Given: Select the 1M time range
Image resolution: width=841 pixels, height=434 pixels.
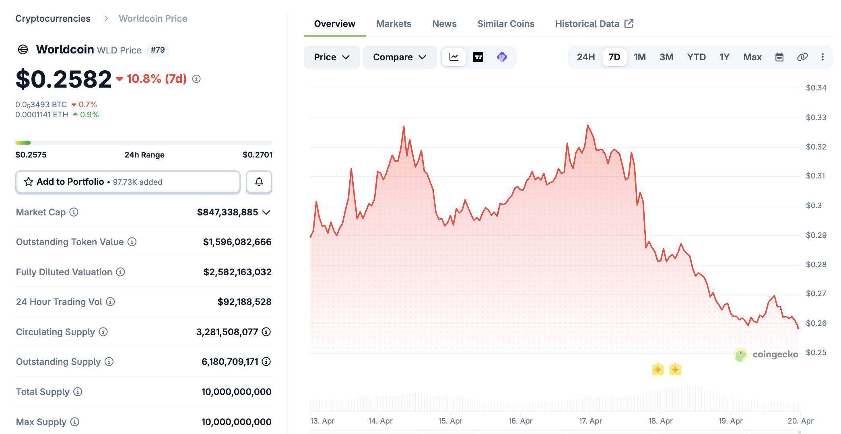Looking at the screenshot, I should pos(639,57).
